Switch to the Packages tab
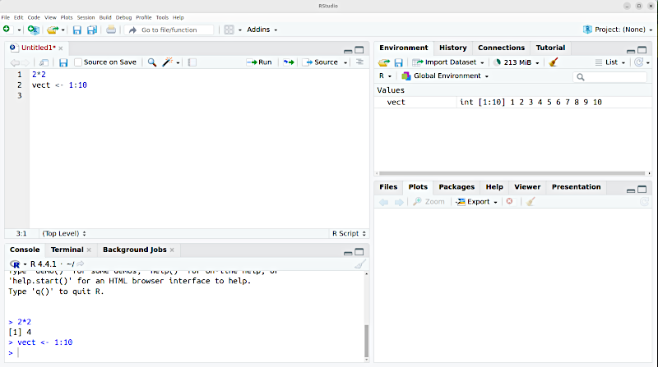 (456, 187)
